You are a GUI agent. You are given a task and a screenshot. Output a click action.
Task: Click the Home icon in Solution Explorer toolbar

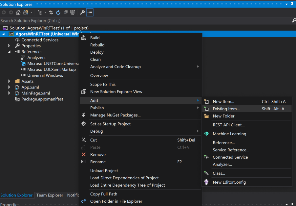18,13
